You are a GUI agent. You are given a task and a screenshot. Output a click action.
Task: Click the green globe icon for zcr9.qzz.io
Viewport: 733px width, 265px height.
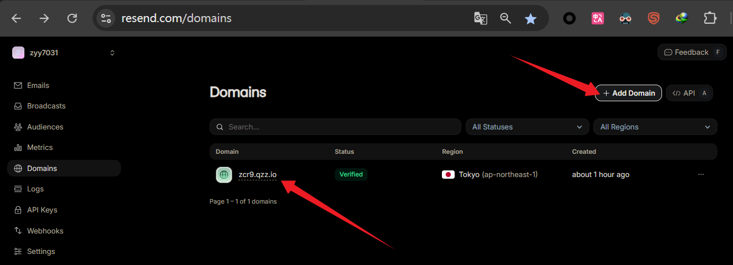pyautogui.click(x=223, y=174)
